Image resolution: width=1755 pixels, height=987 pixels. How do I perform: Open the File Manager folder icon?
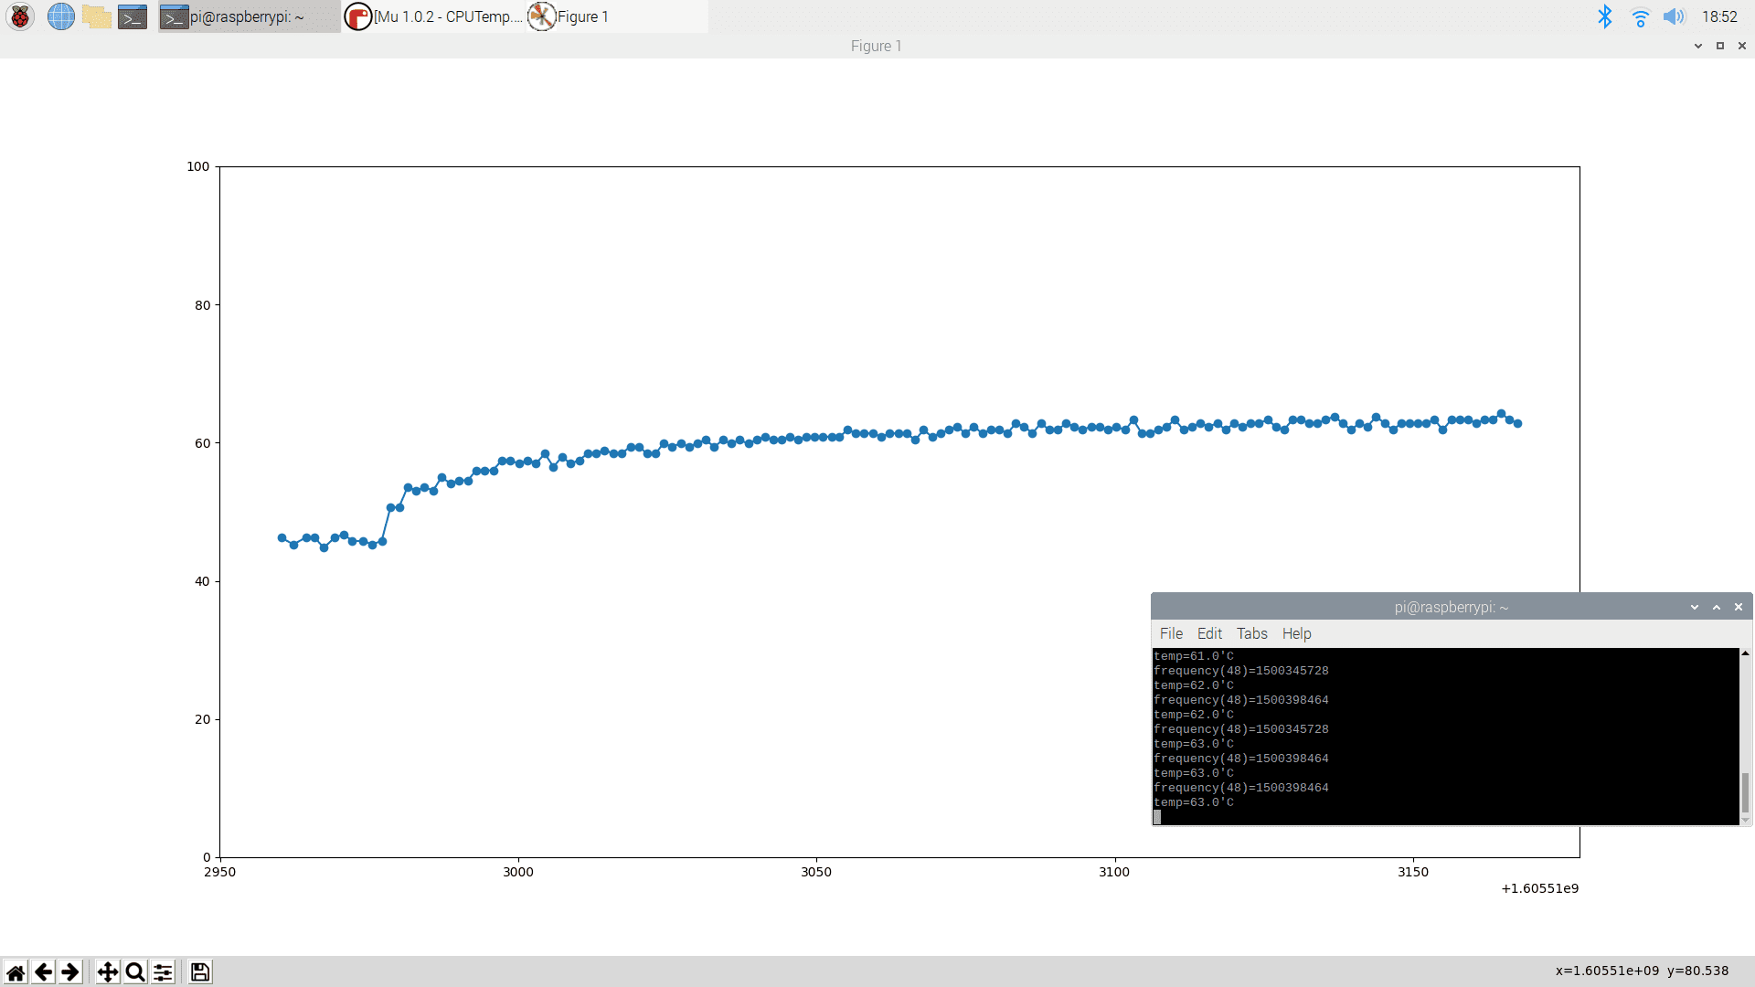tap(96, 16)
